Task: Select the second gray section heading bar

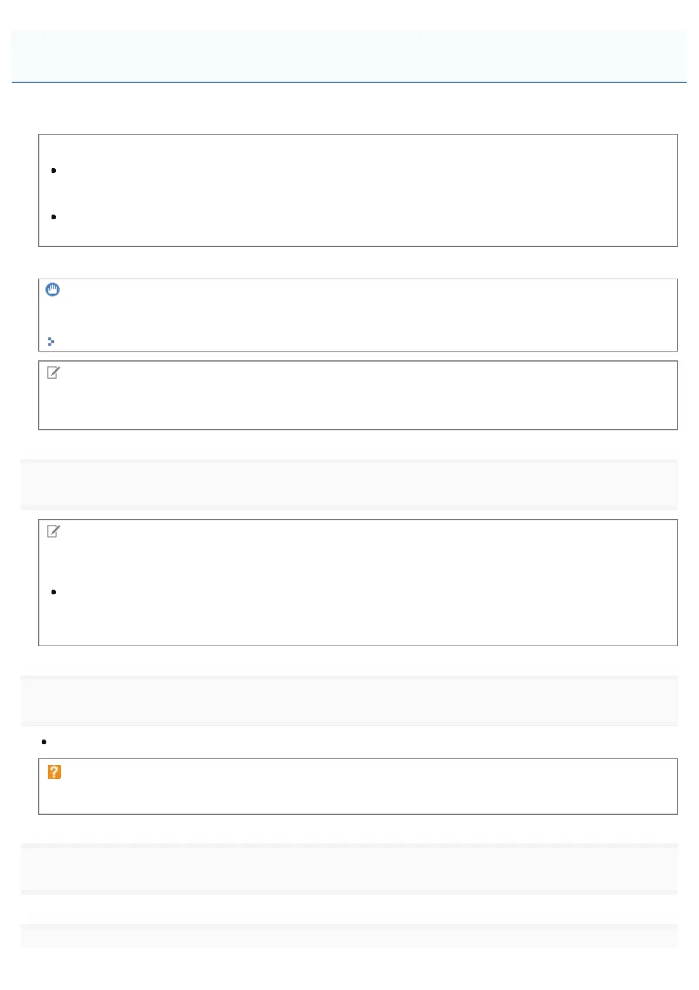Action: tap(349, 700)
